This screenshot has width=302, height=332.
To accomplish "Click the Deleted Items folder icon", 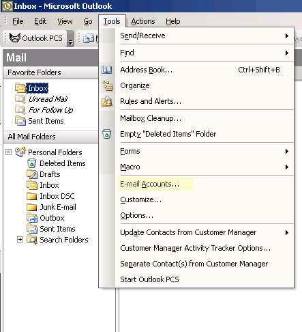I will click(32, 163).
